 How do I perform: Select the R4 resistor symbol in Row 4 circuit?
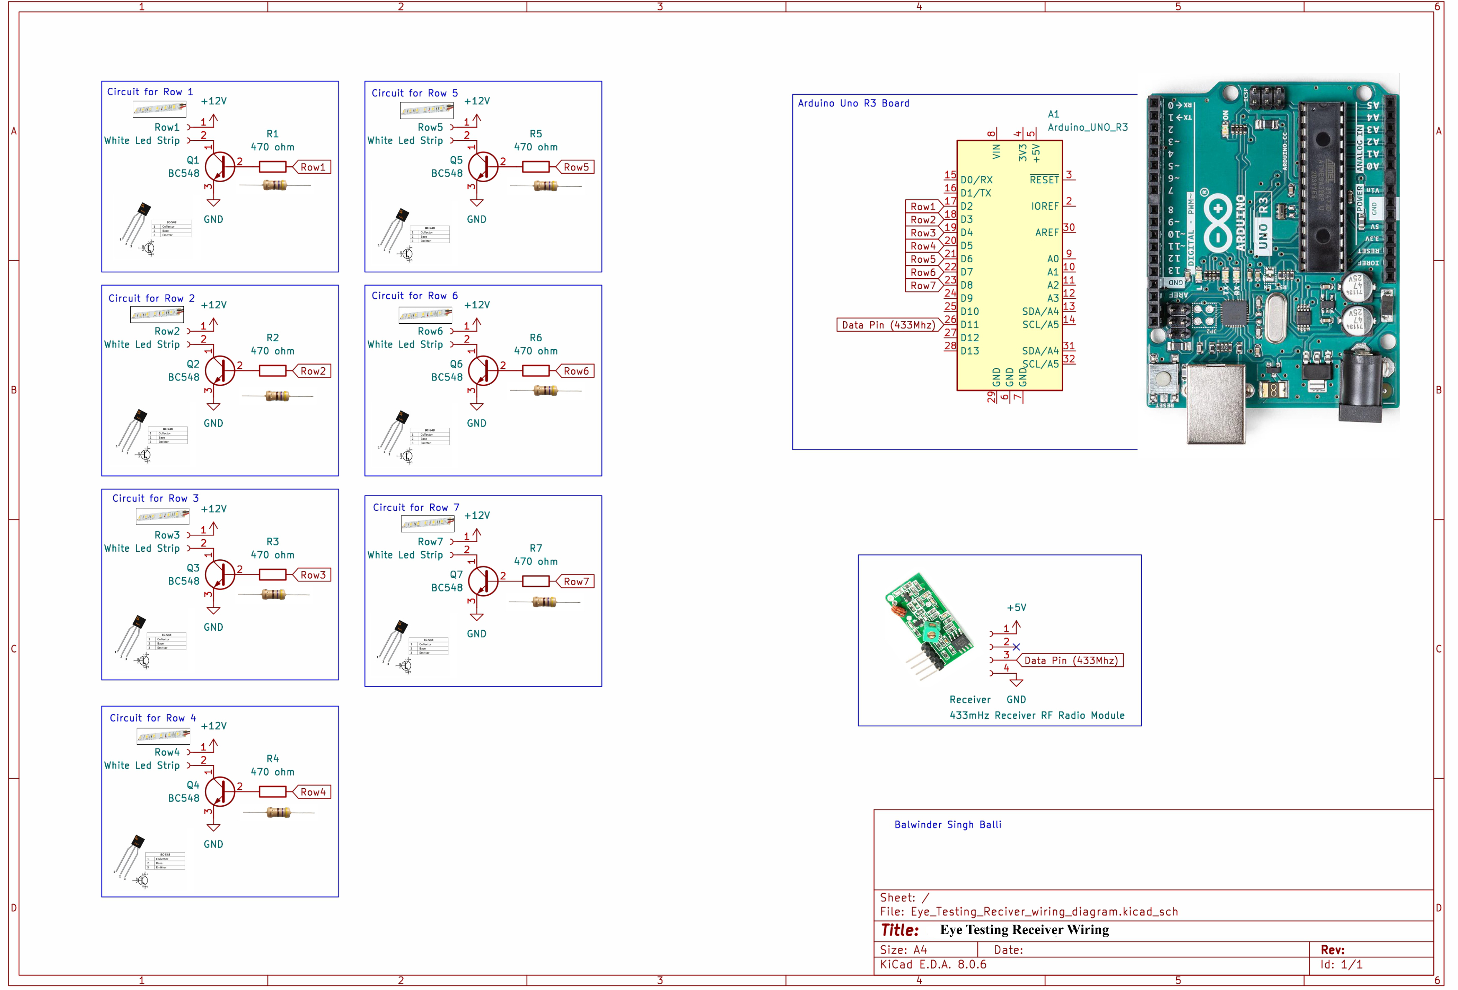272,792
